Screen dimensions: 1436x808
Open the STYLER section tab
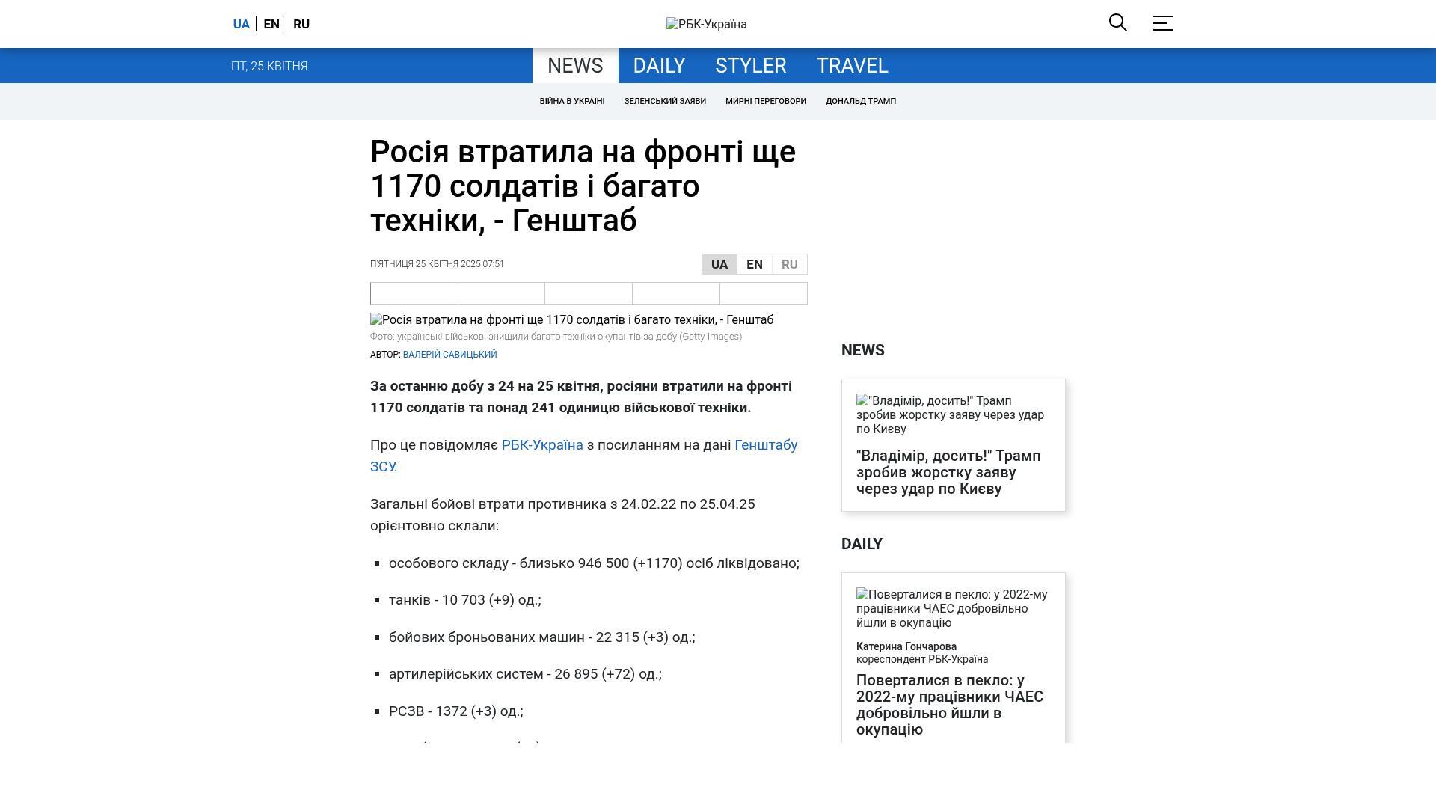tap(750, 66)
